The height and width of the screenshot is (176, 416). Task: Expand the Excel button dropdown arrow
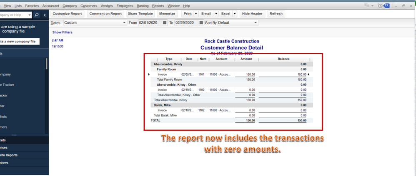tap(235, 14)
